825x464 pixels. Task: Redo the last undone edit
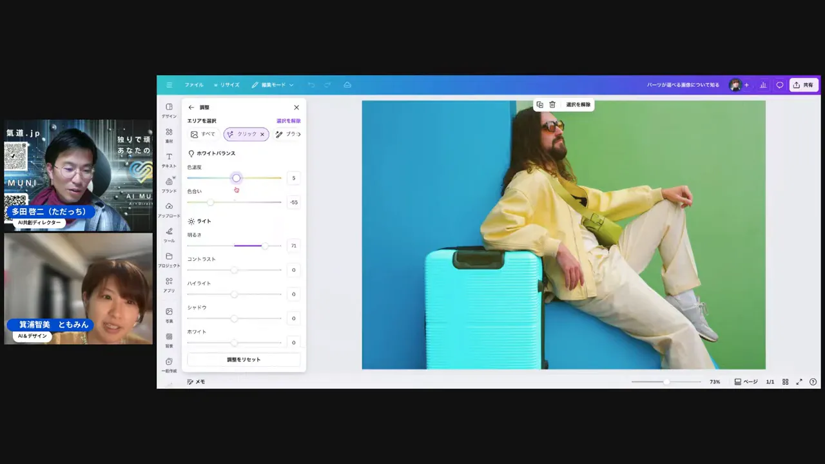[x=327, y=85]
